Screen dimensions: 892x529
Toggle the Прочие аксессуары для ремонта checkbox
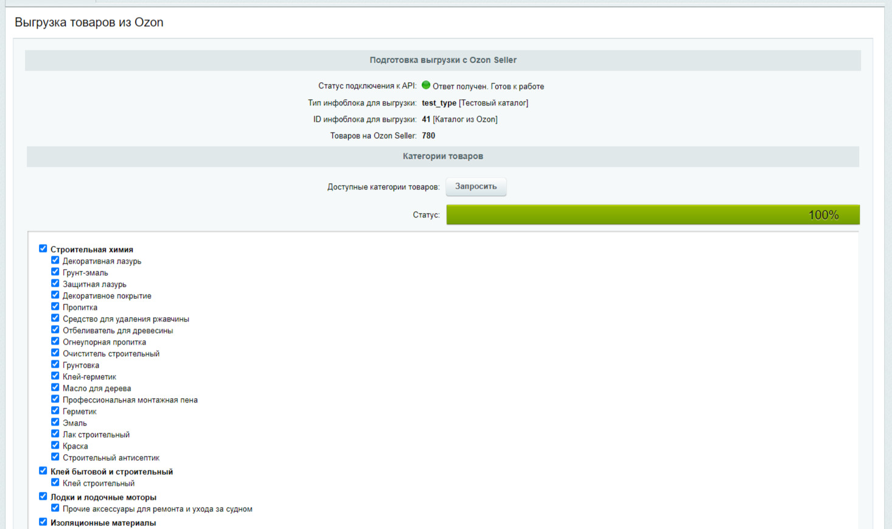point(55,508)
